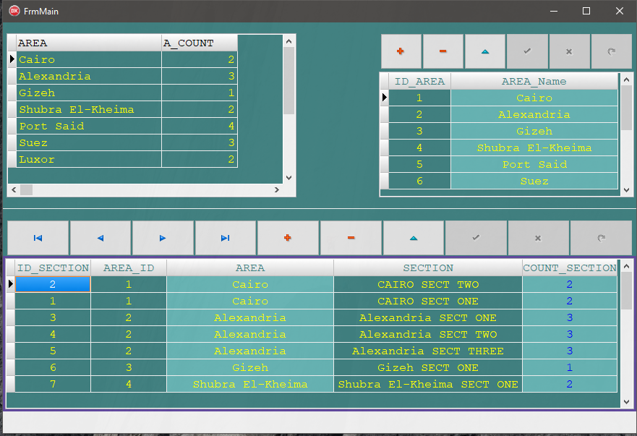Select the Suez row in top-left grid
The height and width of the screenshot is (436, 637).
tap(127, 143)
